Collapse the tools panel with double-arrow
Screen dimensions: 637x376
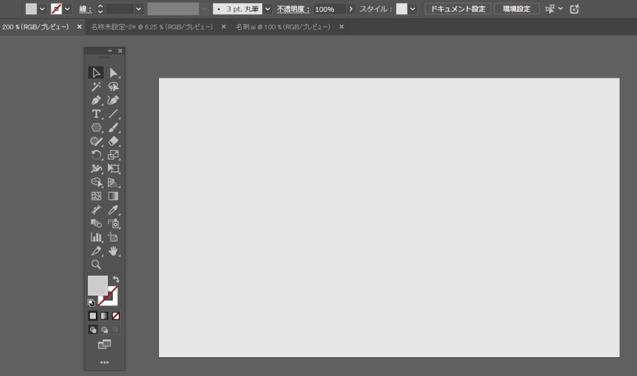point(110,51)
